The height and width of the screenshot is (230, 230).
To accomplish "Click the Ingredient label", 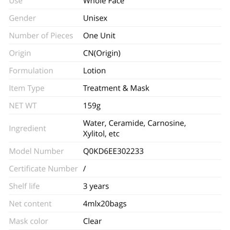I will (x=27, y=128).
